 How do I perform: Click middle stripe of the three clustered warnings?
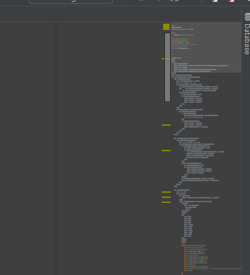point(166,197)
